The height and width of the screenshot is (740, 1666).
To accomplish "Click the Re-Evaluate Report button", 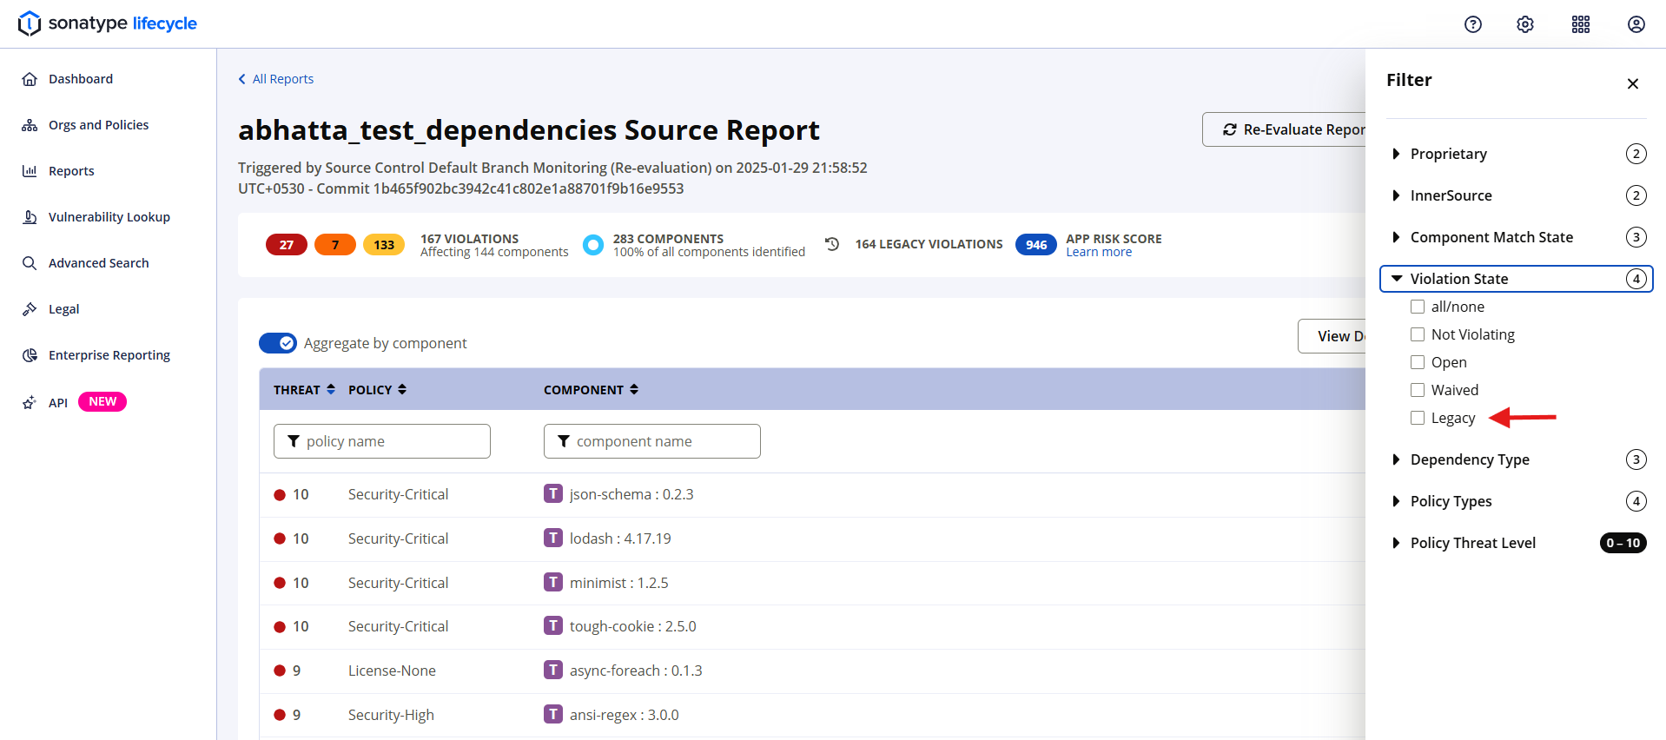I will pyautogui.click(x=1284, y=129).
